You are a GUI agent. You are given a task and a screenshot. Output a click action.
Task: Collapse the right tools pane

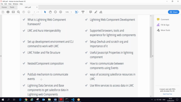[x=153, y=56]
